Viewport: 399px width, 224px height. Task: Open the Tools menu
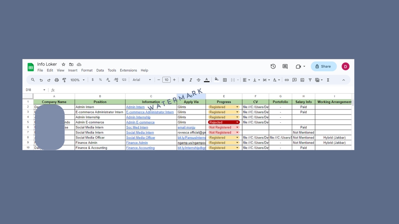point(112,71)
